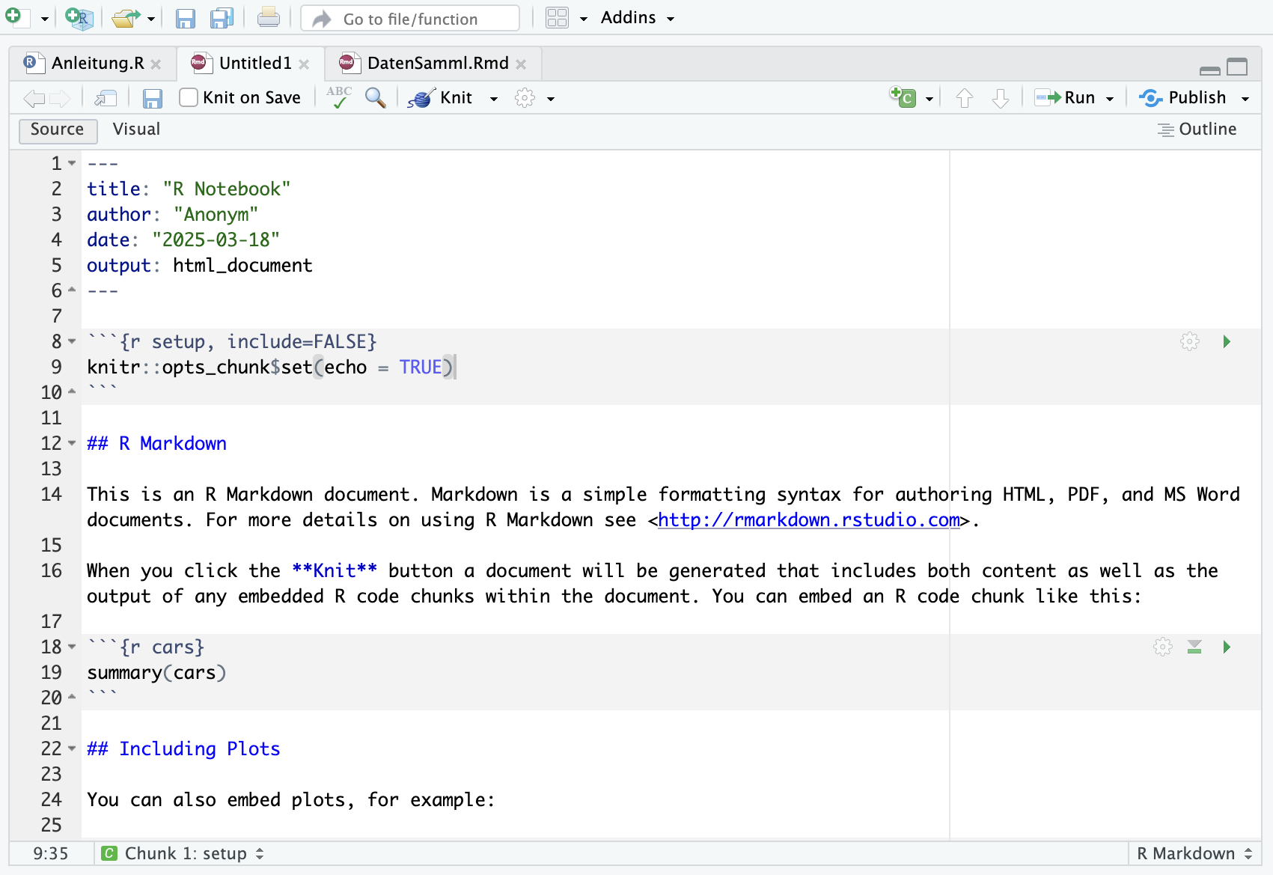The height and width of the screenshot is (875, 1273).
Task: Save document using editor toolbar disk icon
Action: 153,98
